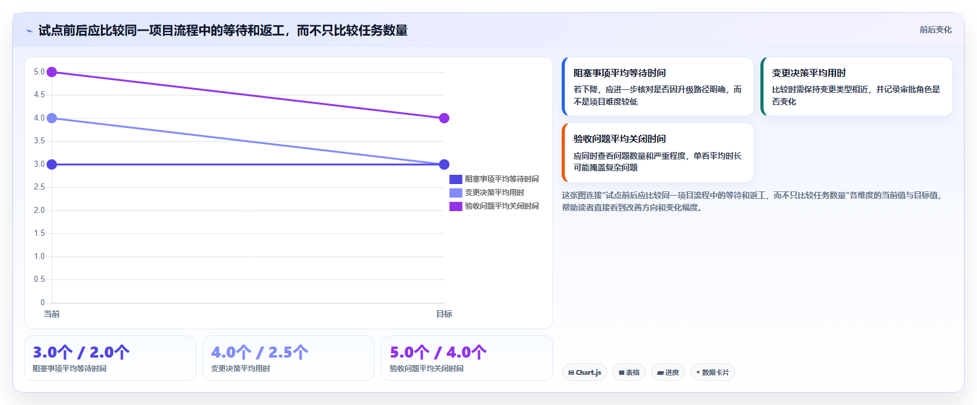This screenshot has height=405, width=977.
Task: Click the purple legend color box
Action: [455, 206]
